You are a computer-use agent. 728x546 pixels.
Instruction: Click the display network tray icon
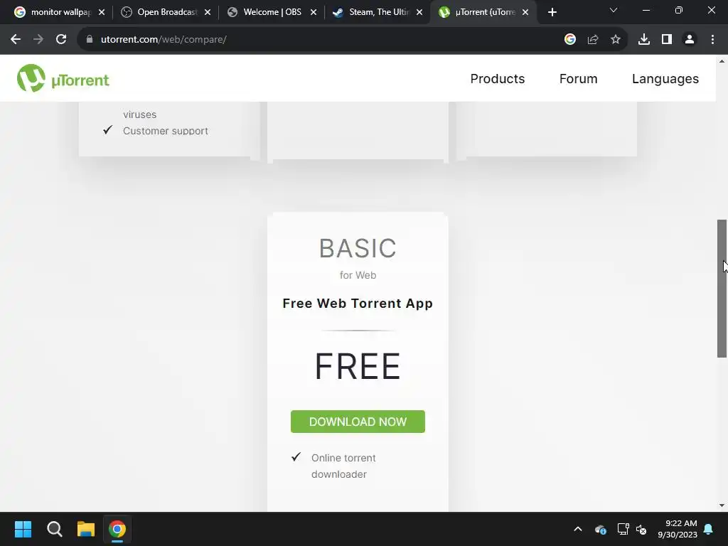tap(623, 529)
